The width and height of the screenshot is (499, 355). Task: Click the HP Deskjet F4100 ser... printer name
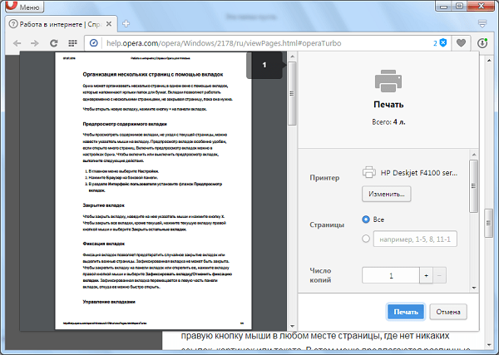tap(419, 173)
